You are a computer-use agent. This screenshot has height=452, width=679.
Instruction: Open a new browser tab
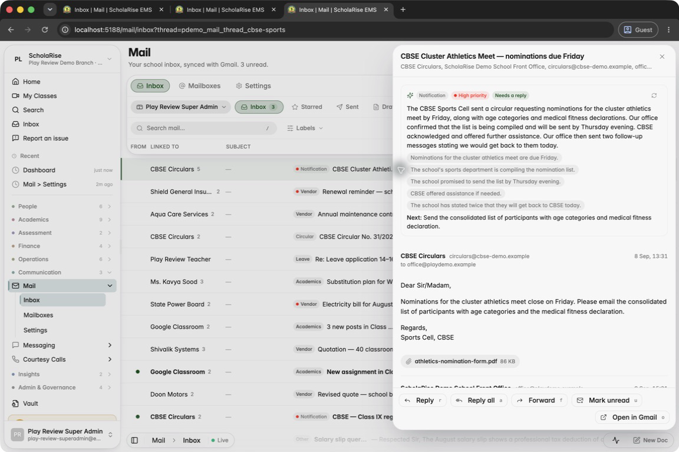[403, 9]
